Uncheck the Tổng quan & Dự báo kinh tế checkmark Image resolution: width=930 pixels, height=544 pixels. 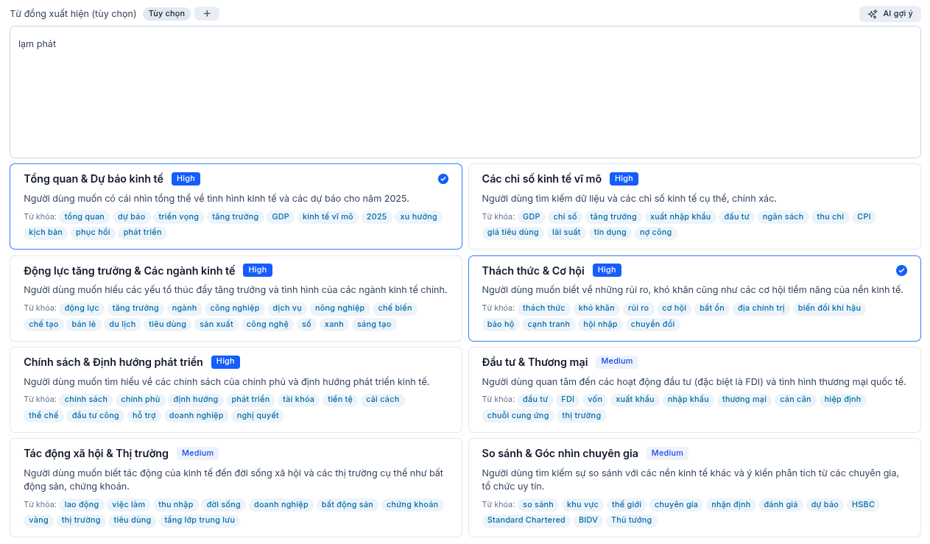pos(443,179)
